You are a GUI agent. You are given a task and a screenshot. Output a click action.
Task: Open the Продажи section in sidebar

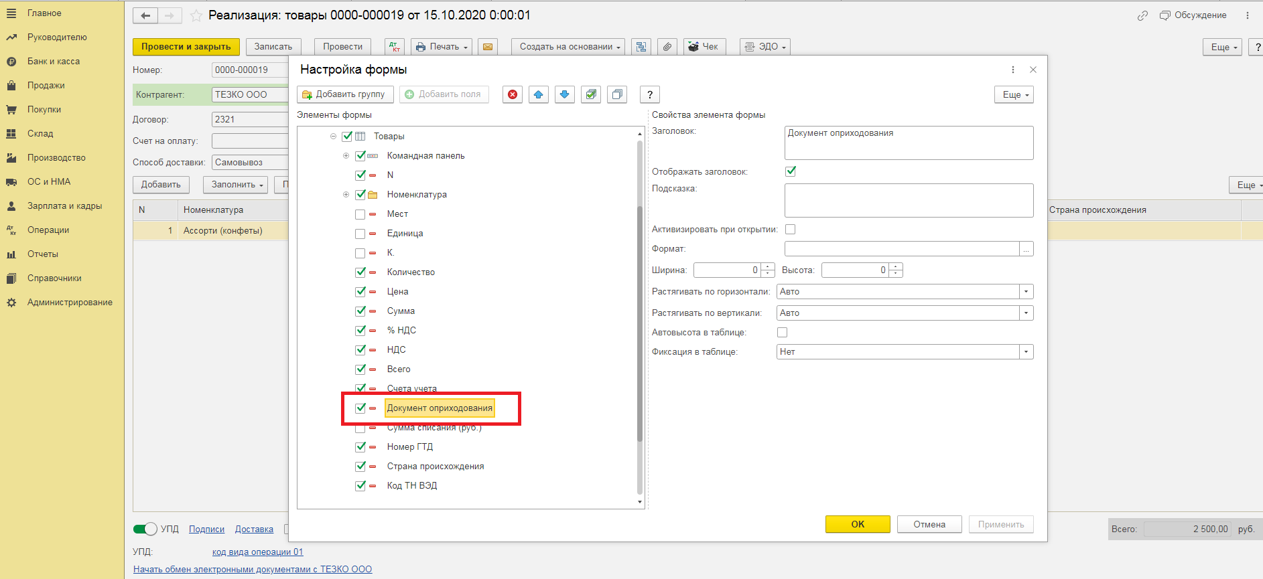pos(46,86)
